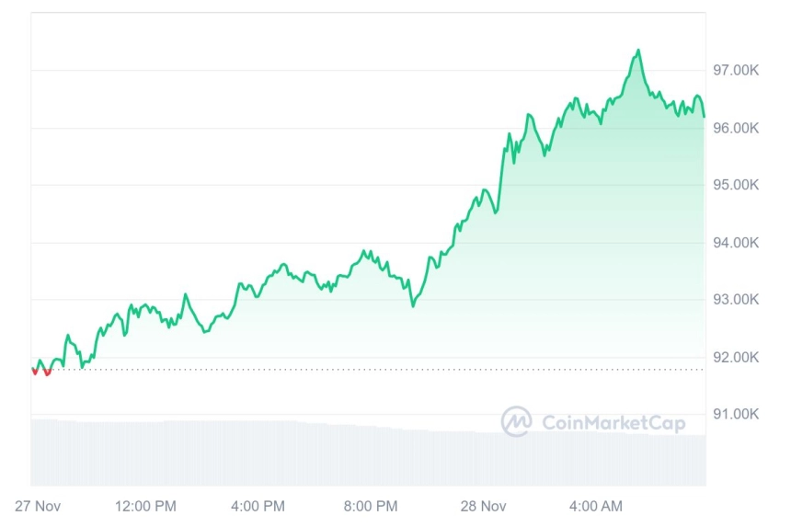Viewport: 791px width, 527px height.
Task: Click the 92.00K price axis label
Action: click(x=736, y=358)
